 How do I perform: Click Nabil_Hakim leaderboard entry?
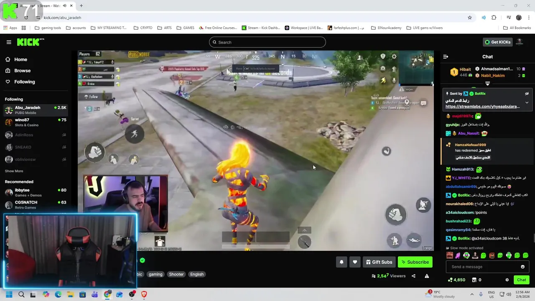pos(493,76)
